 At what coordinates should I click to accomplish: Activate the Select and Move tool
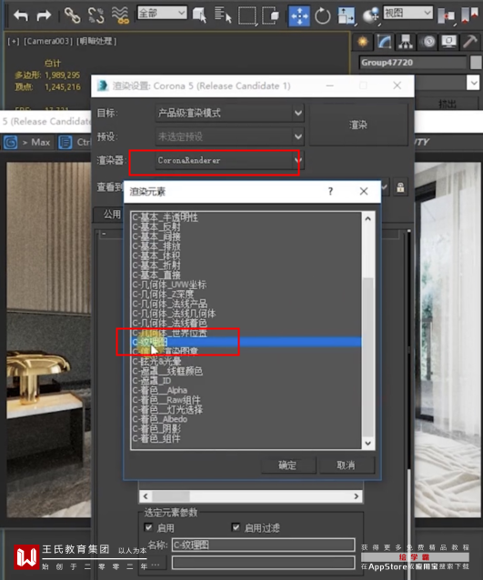point(299,15)
